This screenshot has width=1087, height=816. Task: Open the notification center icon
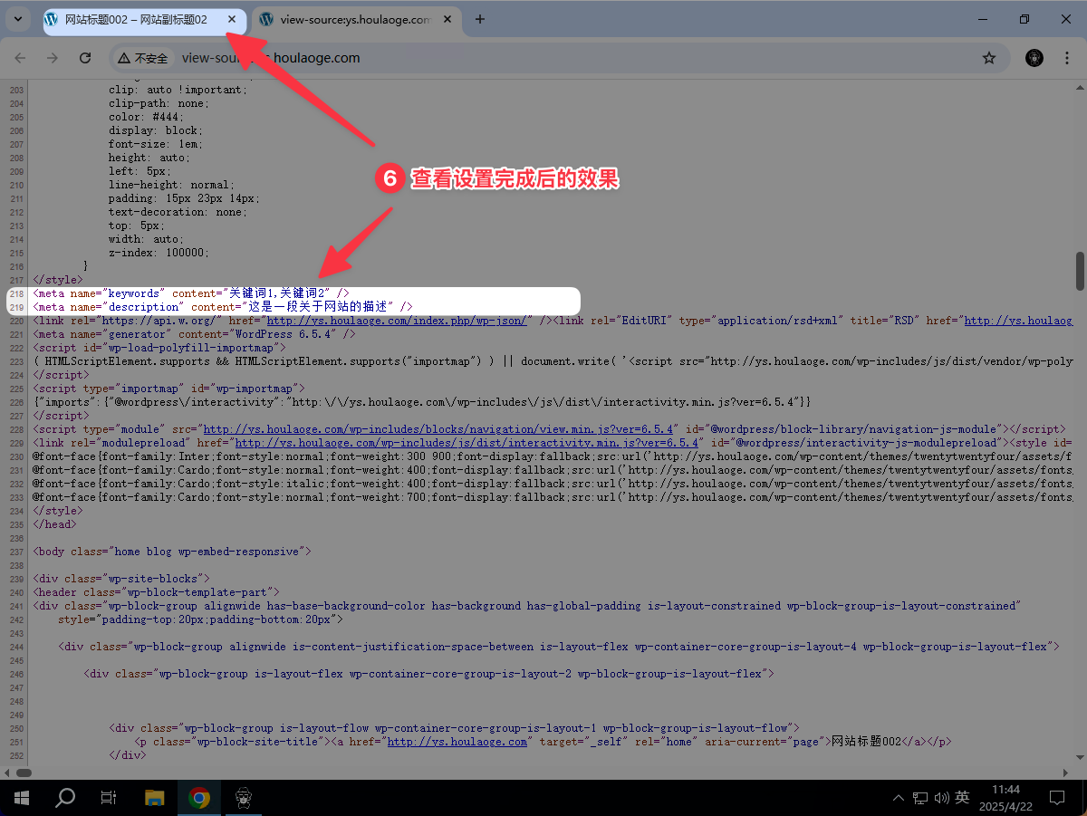pos(1056,798)
